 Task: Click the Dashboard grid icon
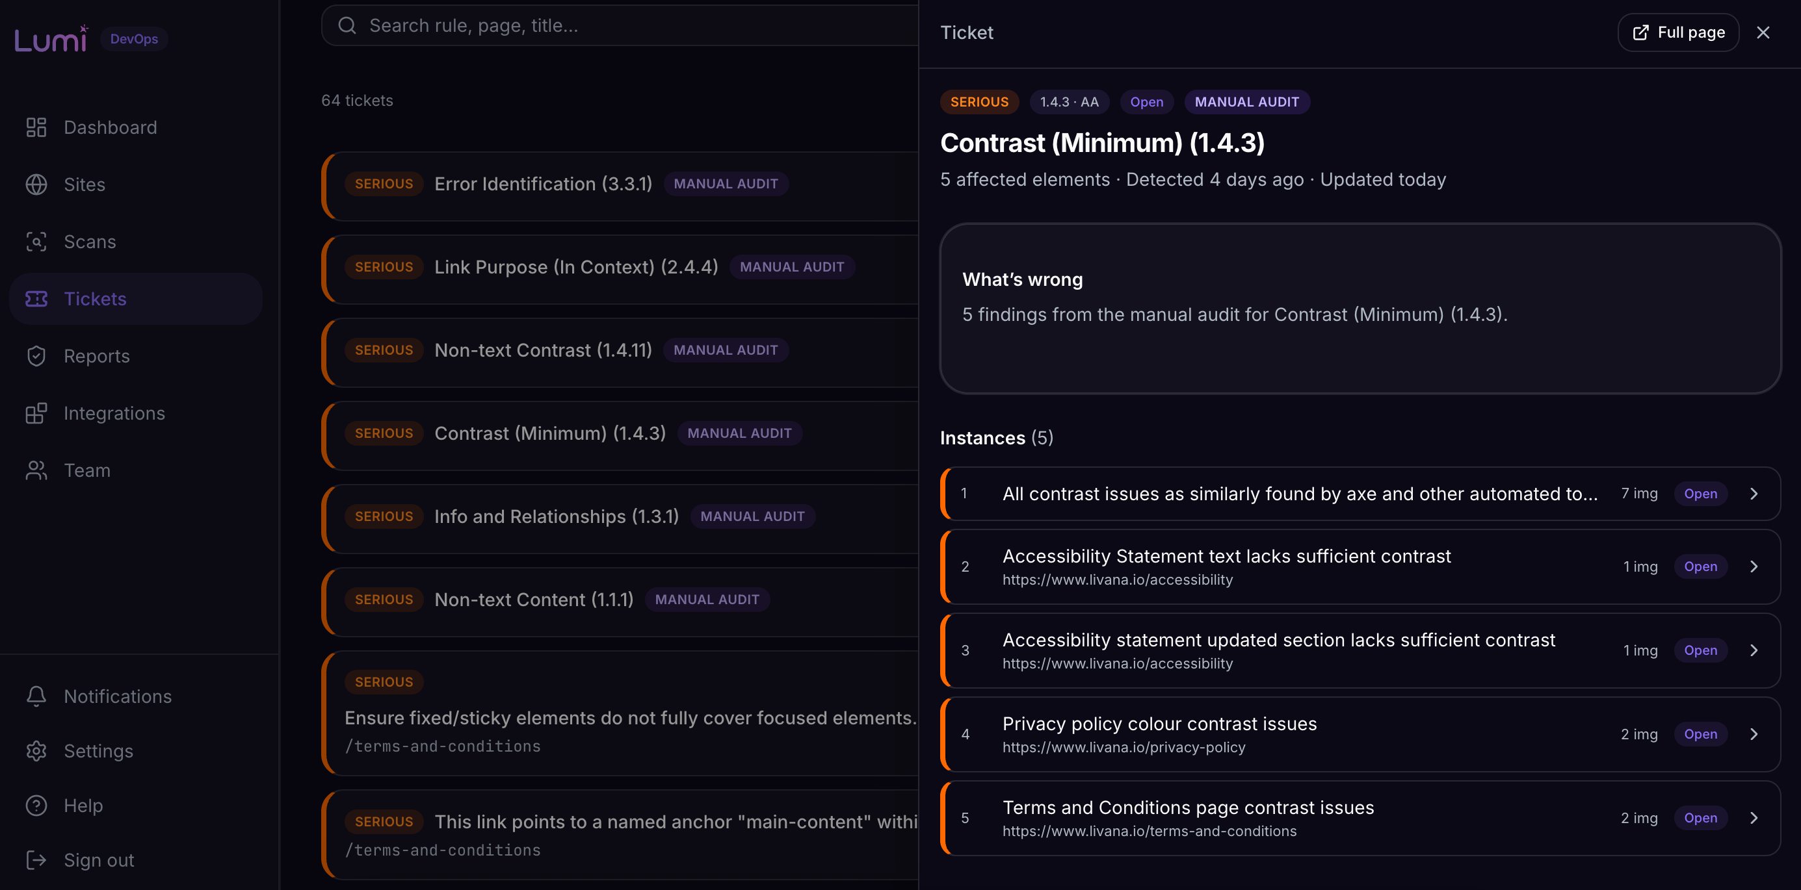(x=36, y=127)
